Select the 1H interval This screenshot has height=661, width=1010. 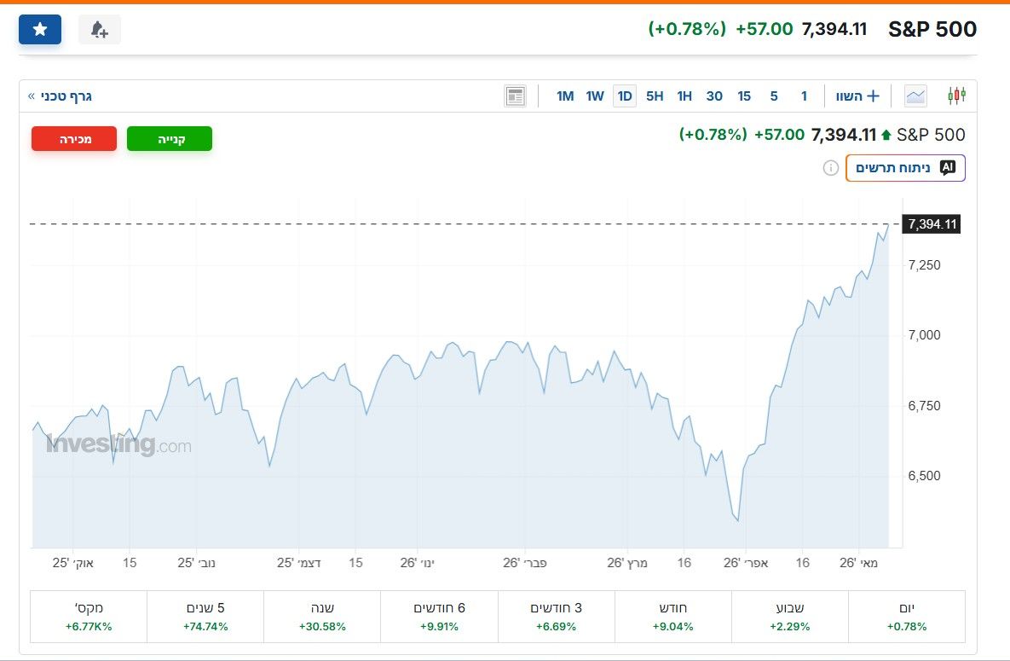tap(684, 96)
